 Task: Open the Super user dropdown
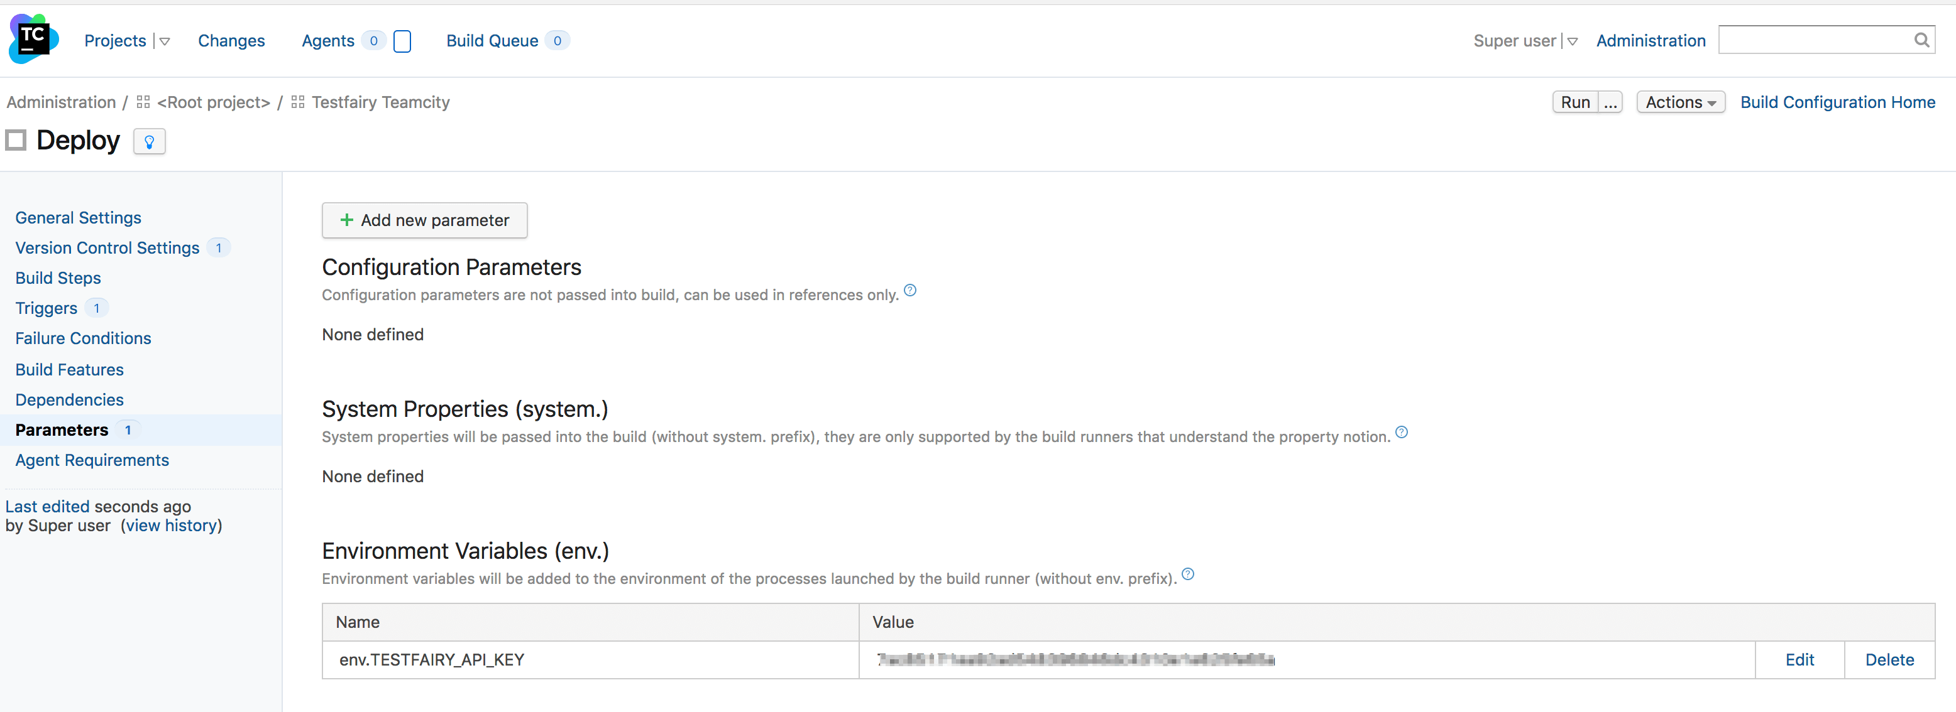(x=1572, y=41)
